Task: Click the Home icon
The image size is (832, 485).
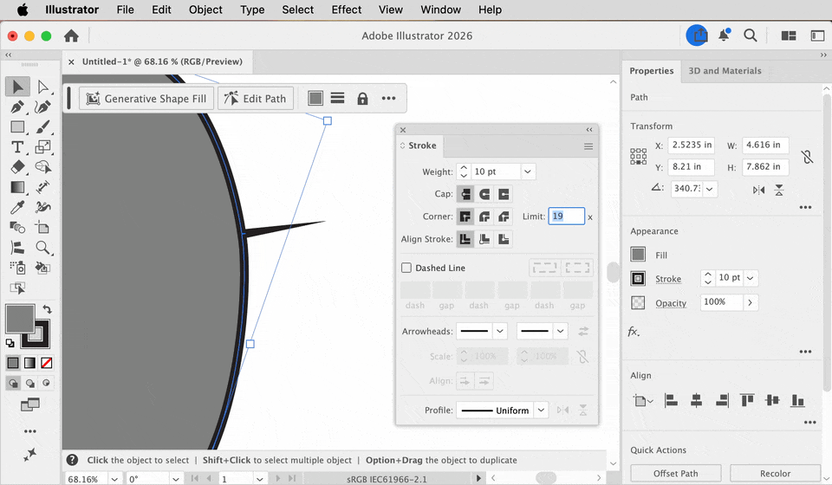Action: point(71,36)
